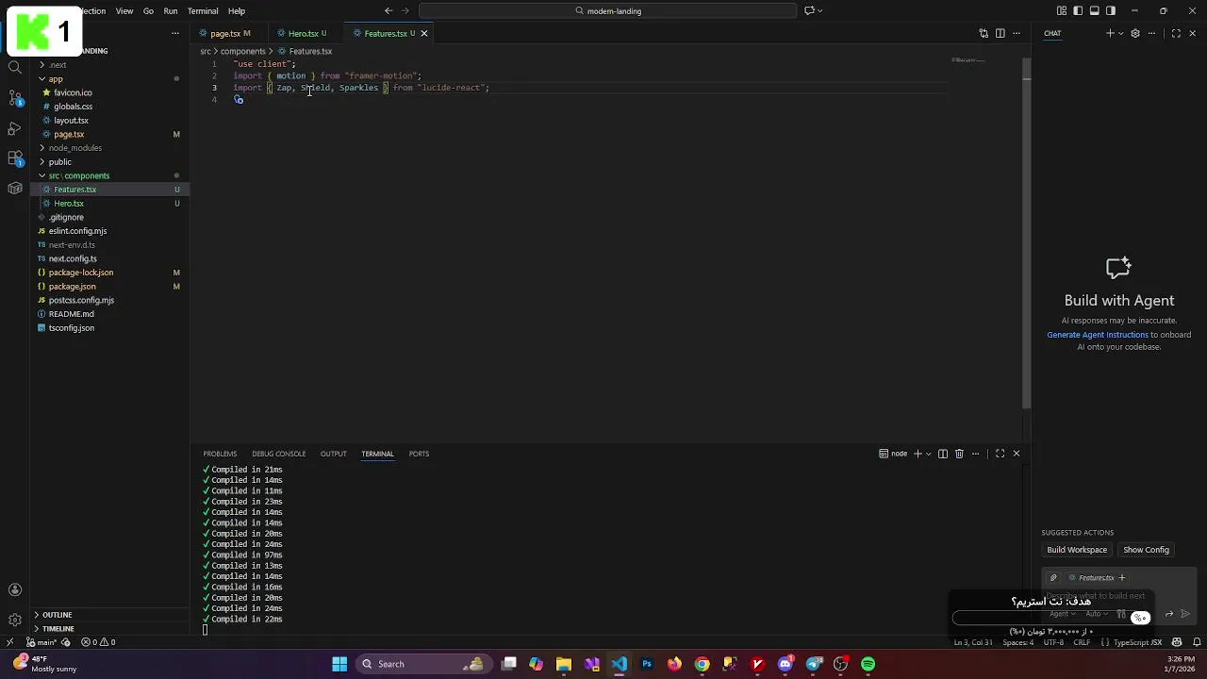Open chat settings gear
This screenshot has width=1207, height=679.
point(1135,33)
